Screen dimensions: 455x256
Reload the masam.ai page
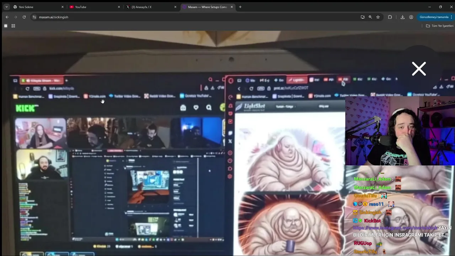(24, 17)
